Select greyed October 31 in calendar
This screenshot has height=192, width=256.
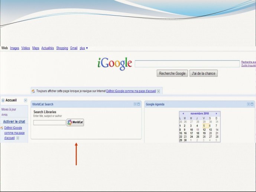pyautogui.click(x=217, y=122)
